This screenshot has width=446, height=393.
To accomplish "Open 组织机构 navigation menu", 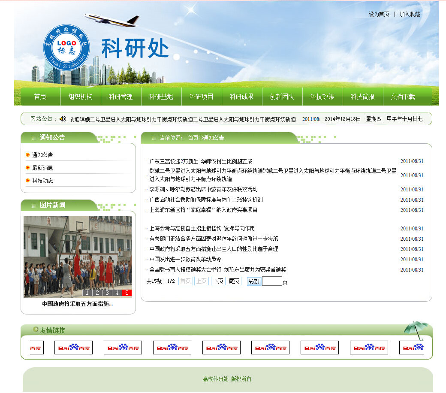I will click(81, 97).
